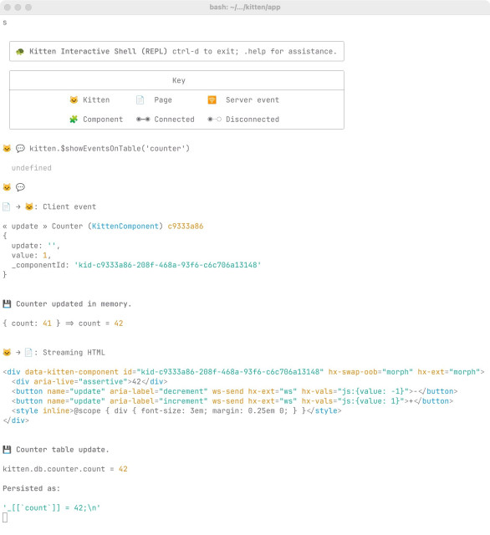The image size is (490, 535).
Task: Click cat icon on Client event line
Action: click(x=29, y=206)
